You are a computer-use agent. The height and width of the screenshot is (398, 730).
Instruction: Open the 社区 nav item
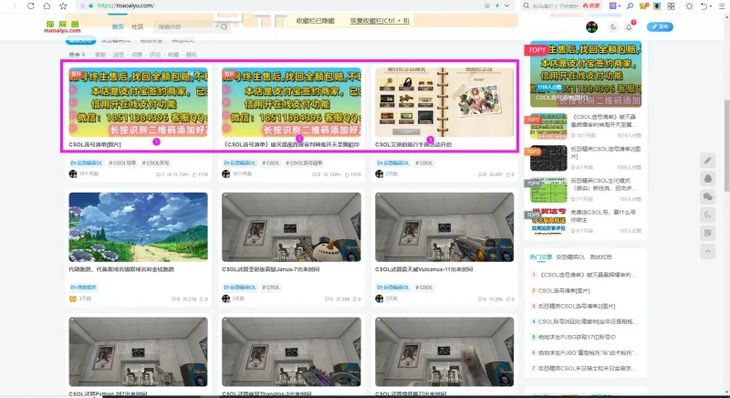(138, 27)
